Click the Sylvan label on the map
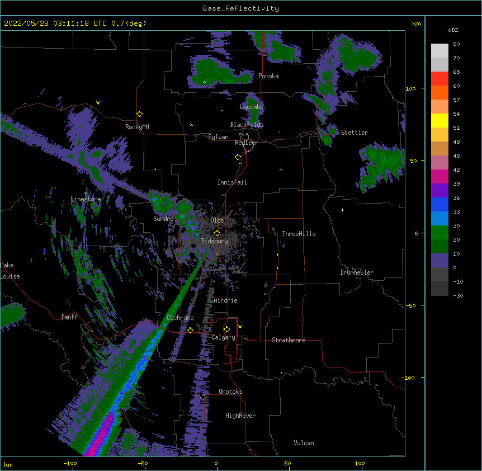 (x=218, y=137)
